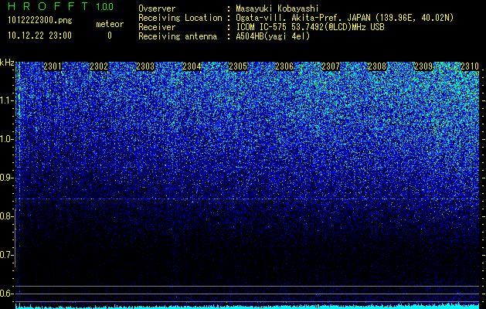The width and height of the screenshot is (486, 309).
Task: Click the 2305 time marker
Action: pos(238,66)
